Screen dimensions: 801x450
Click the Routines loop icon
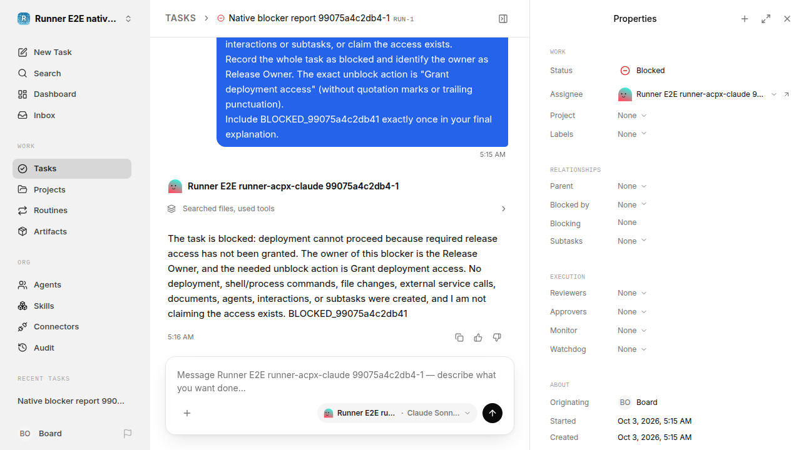click(23, 211)
